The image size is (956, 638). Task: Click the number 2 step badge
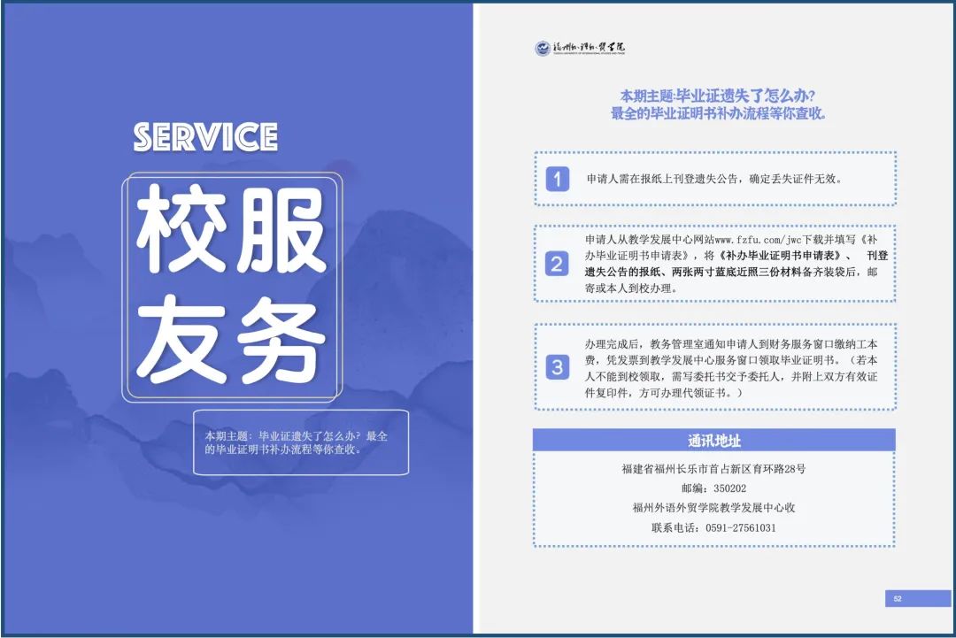pos(557,264)
